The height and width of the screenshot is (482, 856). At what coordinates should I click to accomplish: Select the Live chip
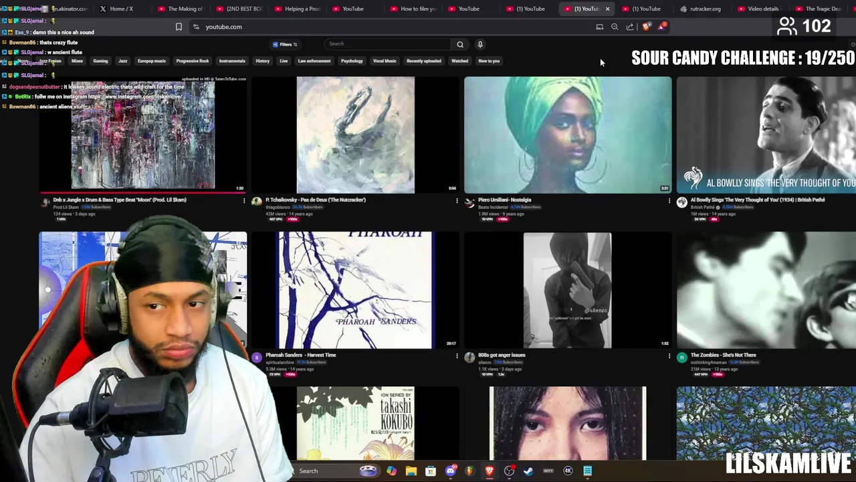(x=284, y=61)
